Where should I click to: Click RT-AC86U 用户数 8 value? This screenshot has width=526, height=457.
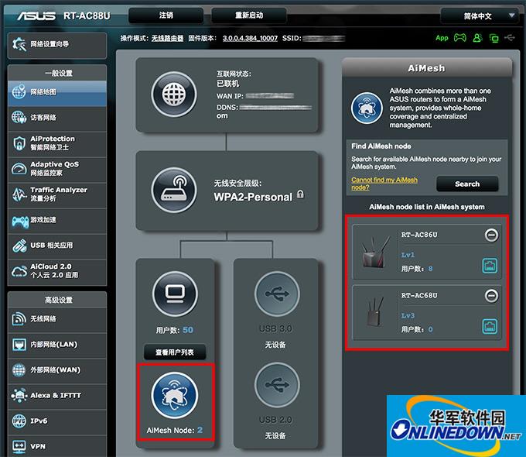tap(430, 269)
